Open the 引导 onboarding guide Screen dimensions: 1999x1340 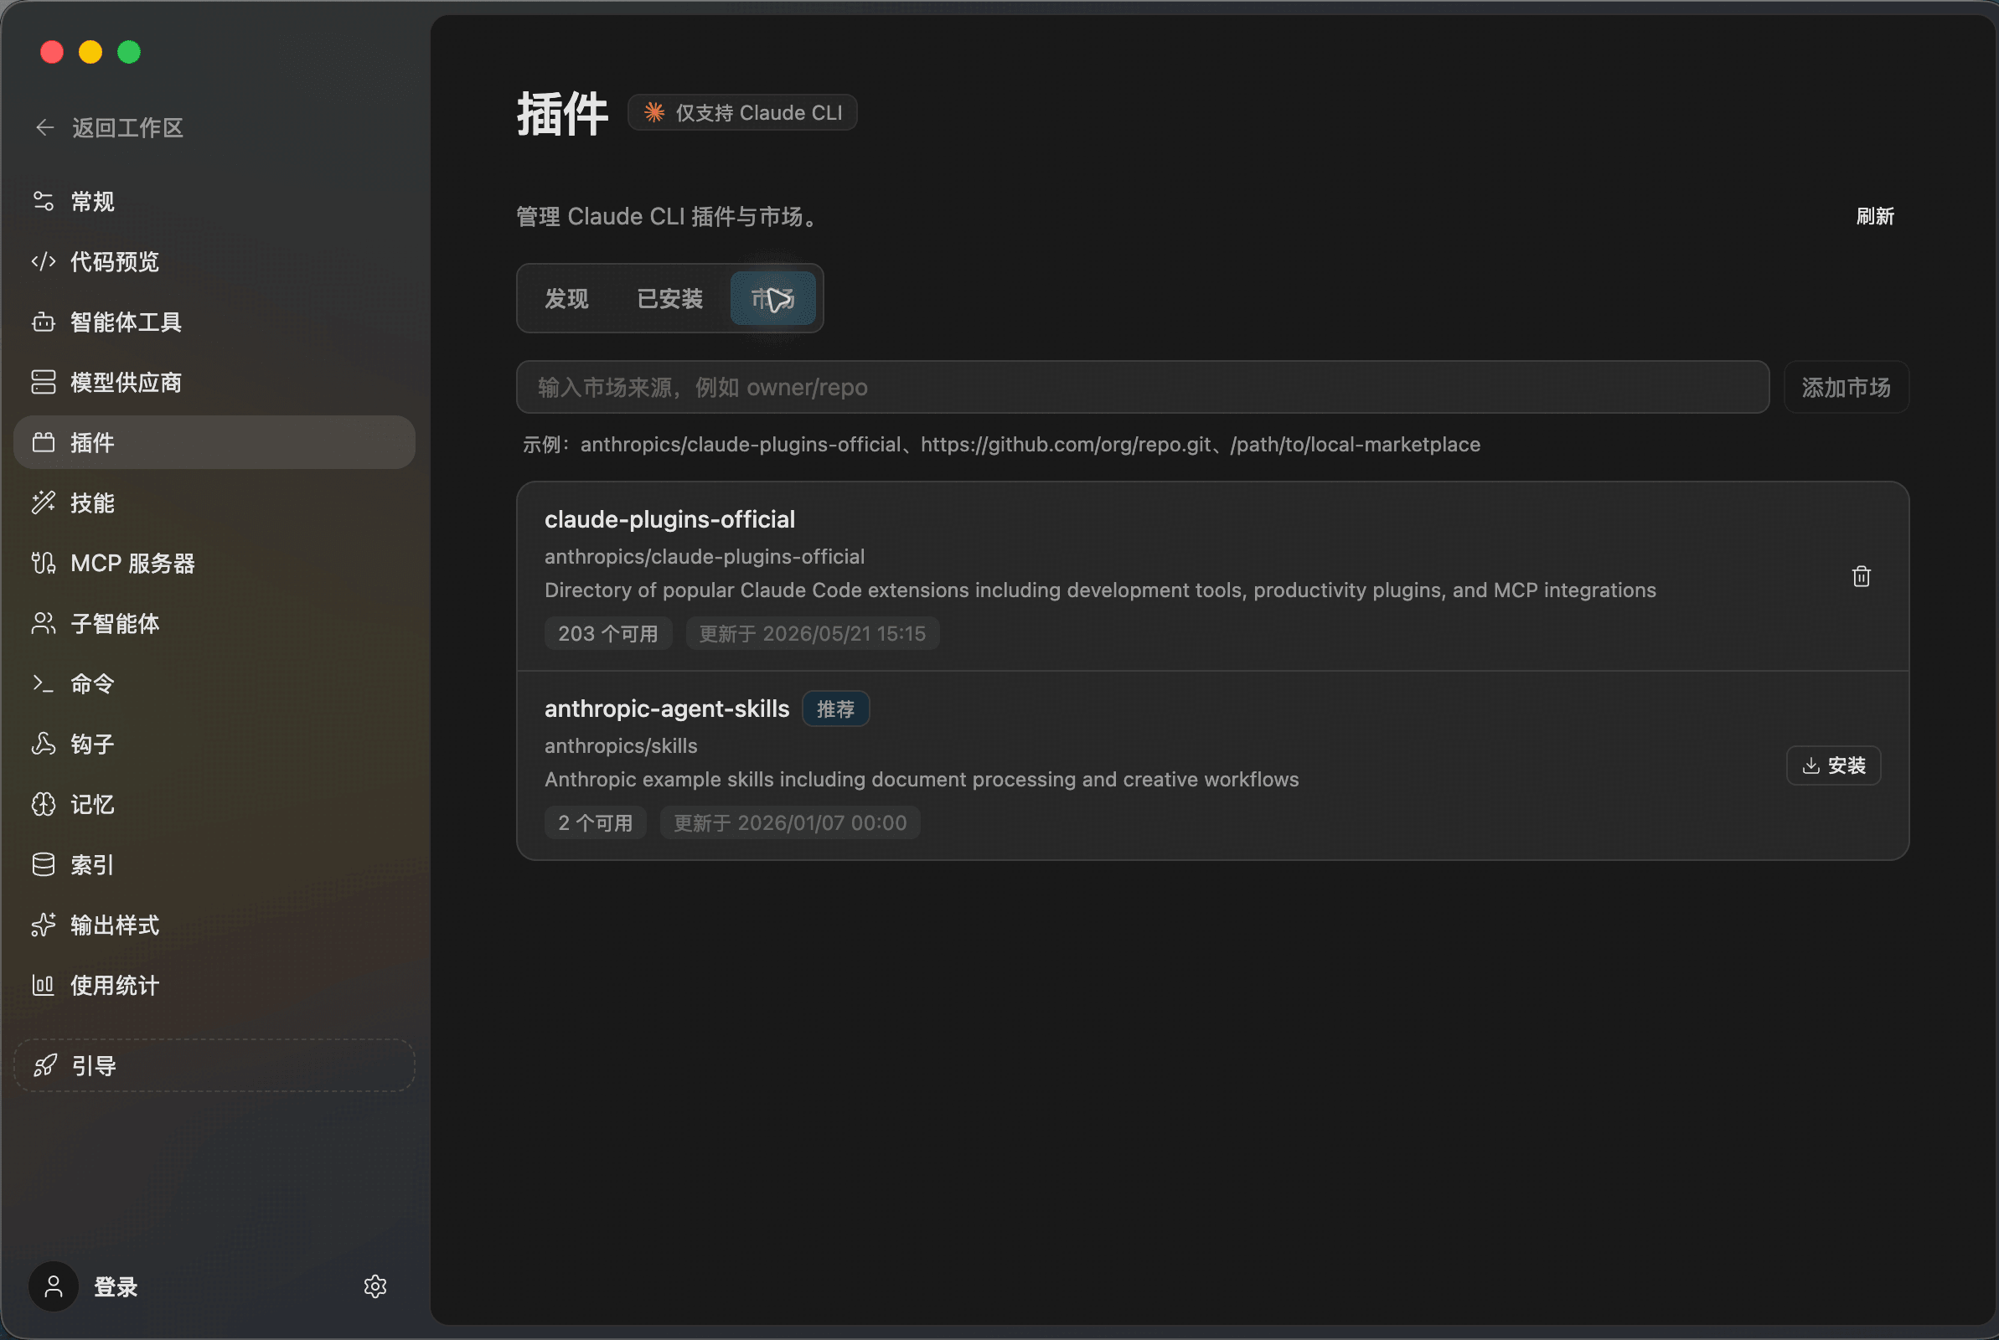pyautogui.click(x=214, y=1065)
